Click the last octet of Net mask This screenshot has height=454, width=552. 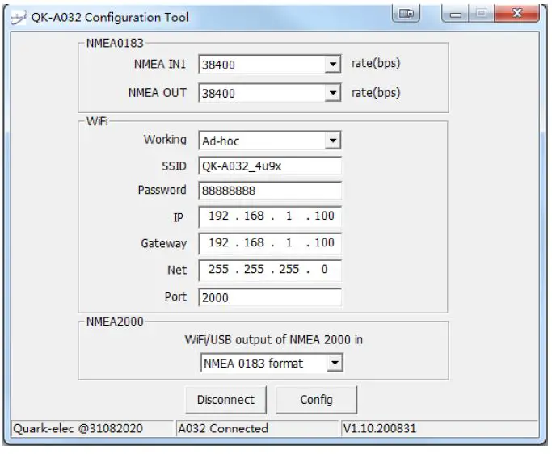pyautogui.click(x=324, y=269)
